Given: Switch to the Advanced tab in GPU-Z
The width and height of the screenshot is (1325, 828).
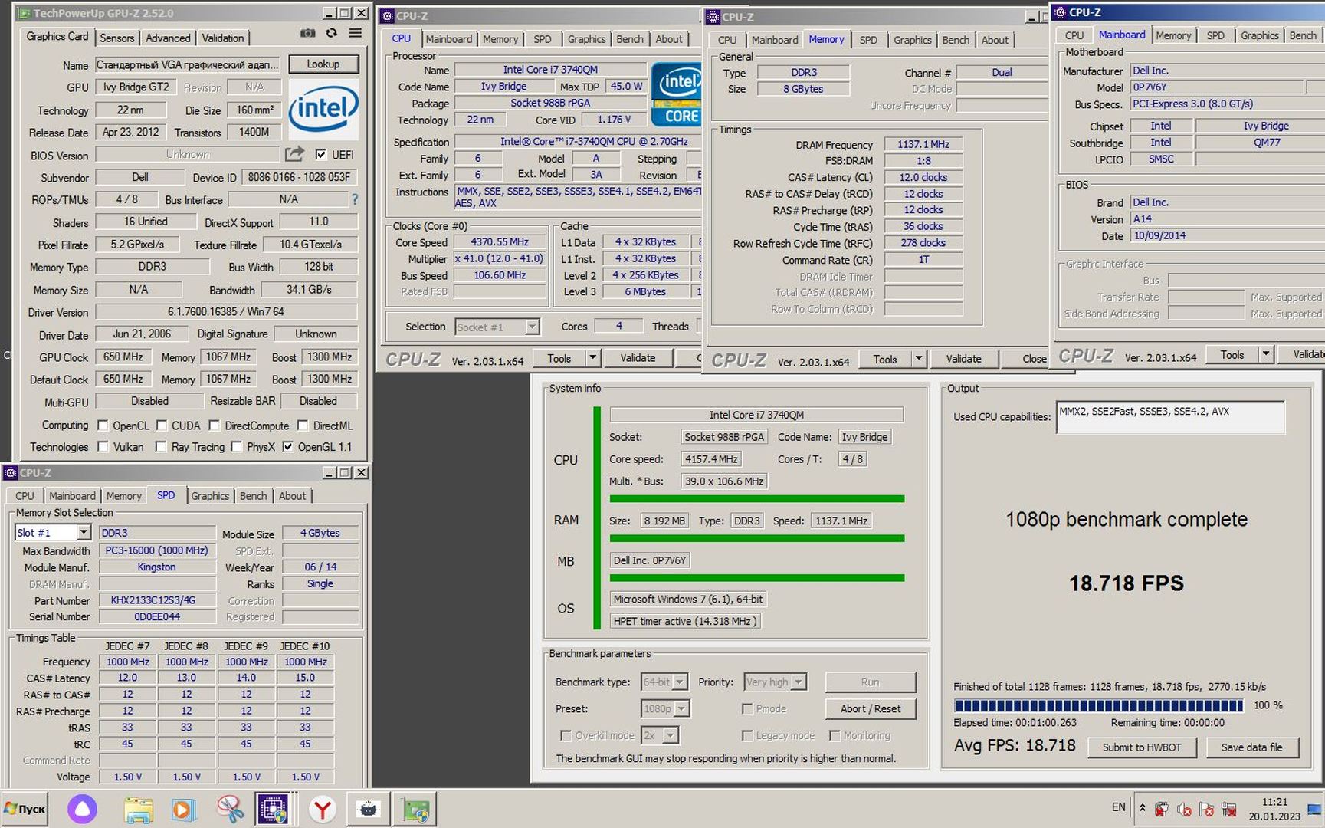Looking at the screenshot, I should 168,38.
